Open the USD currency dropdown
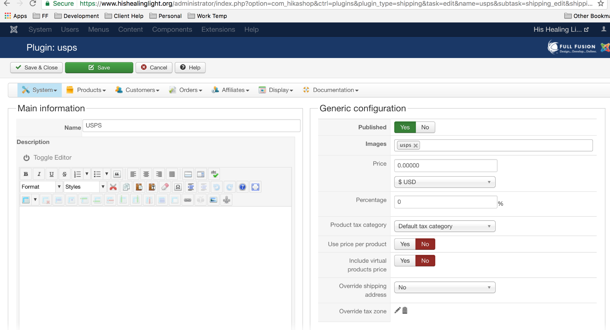The image size is (610, 330). pos(445,182)
